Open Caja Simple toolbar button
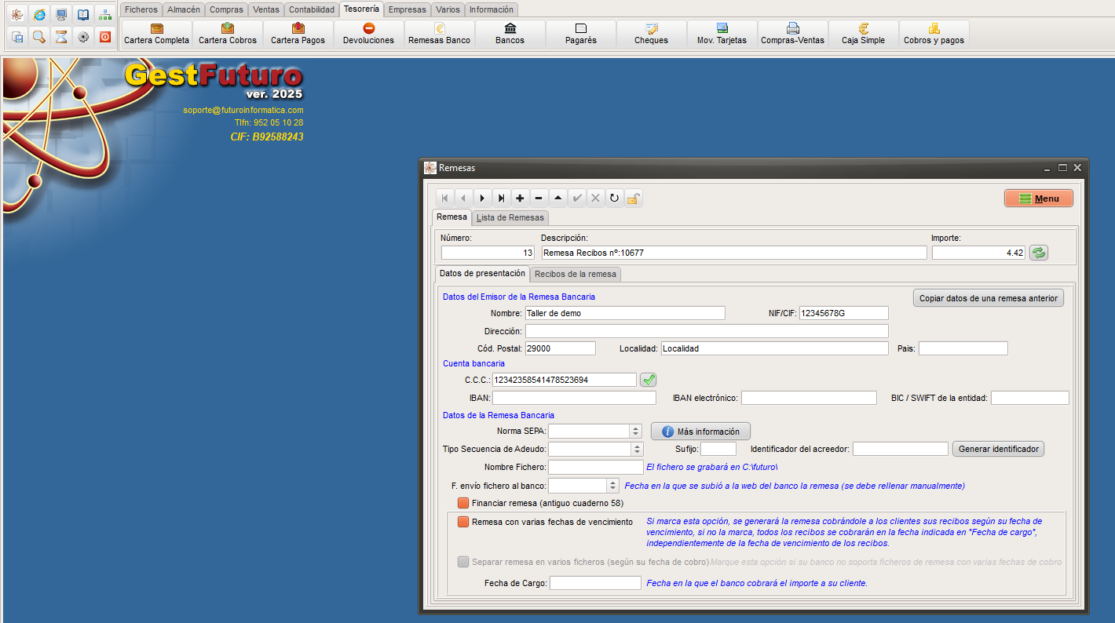Screen dimensions: 1115x623 [x=864, y=34]
